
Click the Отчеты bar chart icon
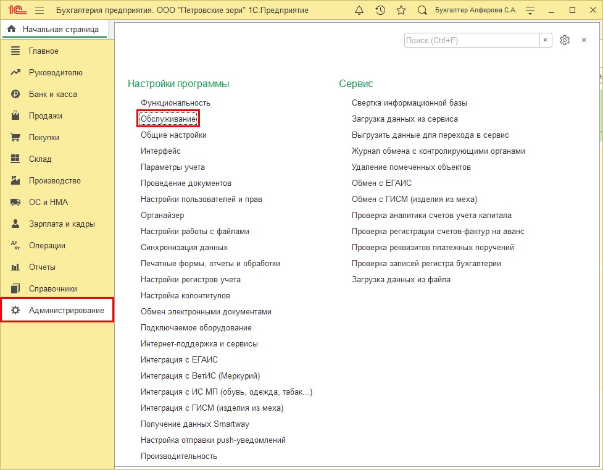pyautogui.click(x=15, y=267)
